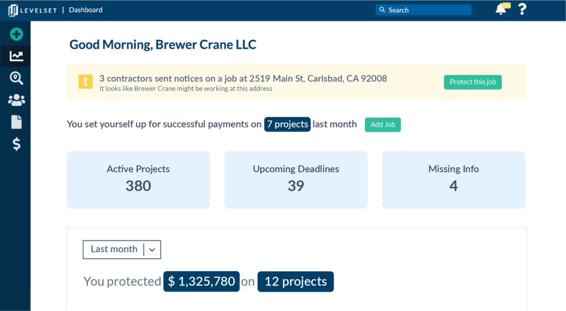Open the dashboard chart icon in sidebar
This screenshot has height=311, width=566.
[x=16, y=56]
